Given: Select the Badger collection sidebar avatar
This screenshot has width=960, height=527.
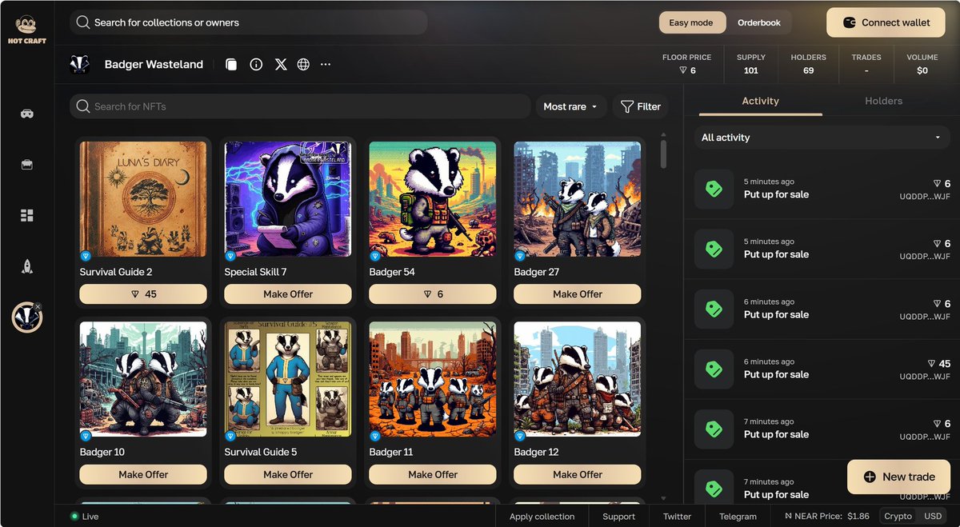Looking at the screenshot, I should (26, 317).
